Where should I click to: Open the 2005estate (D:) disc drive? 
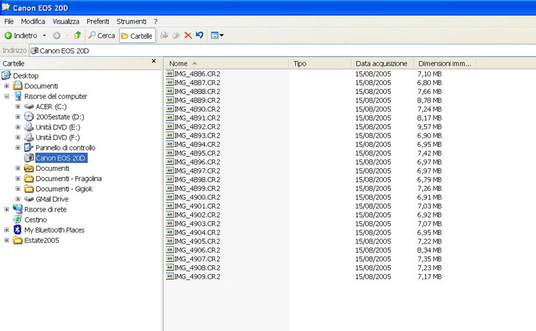point(29,117)
